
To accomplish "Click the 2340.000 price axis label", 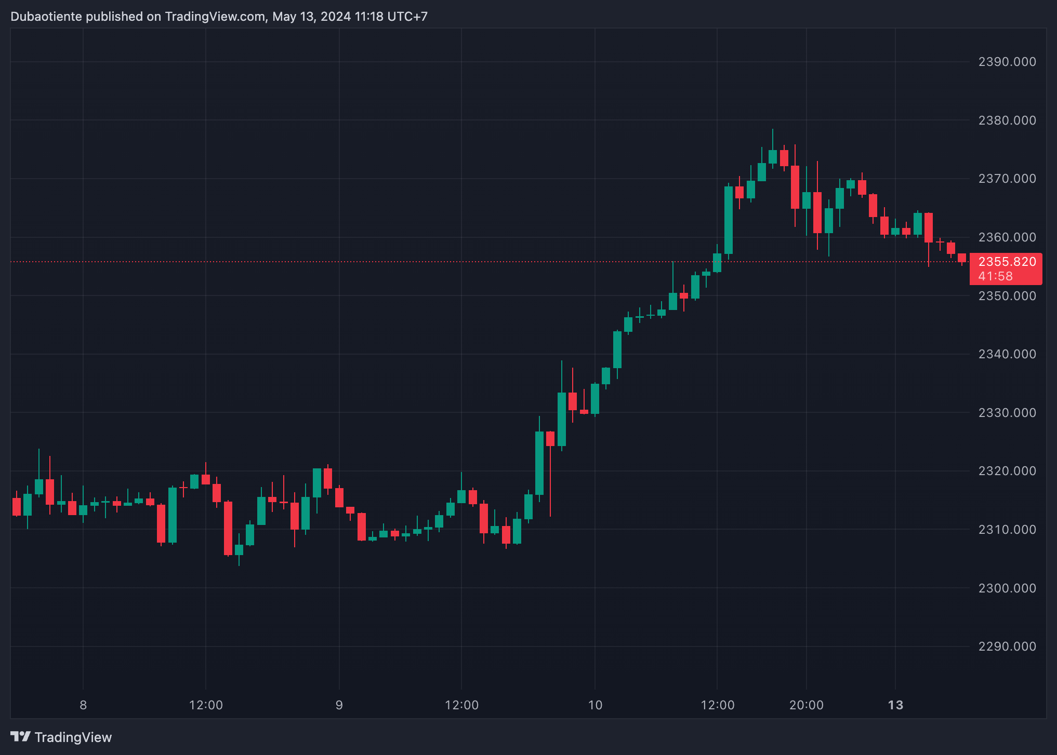I will click(1007, 354).
